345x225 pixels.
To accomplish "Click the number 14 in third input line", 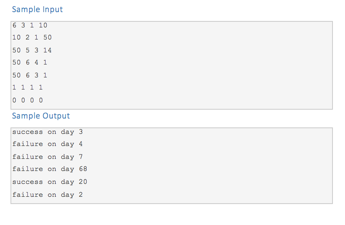I will pyautogui.click(x=47, y=50).
